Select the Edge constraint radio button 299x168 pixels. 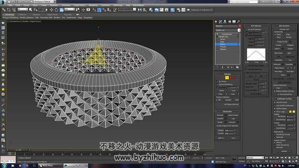tap(284, 35)
